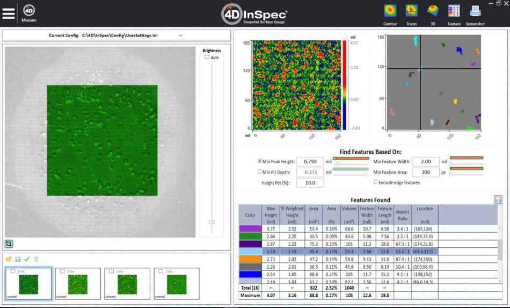Select the crop region tool
The image size is (510, 308).
tap(9, 243)
